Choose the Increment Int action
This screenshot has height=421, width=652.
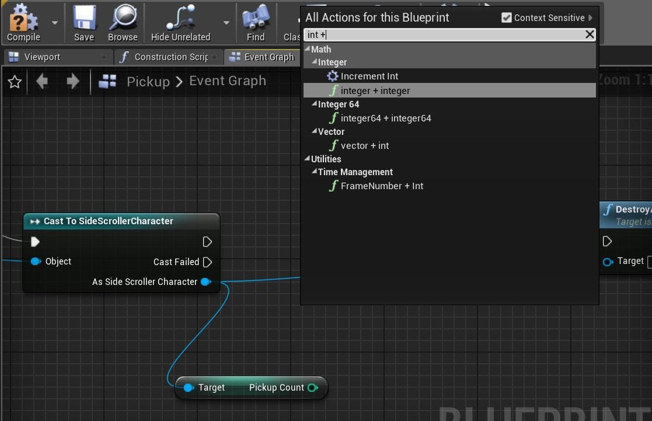tap(369, 76)
